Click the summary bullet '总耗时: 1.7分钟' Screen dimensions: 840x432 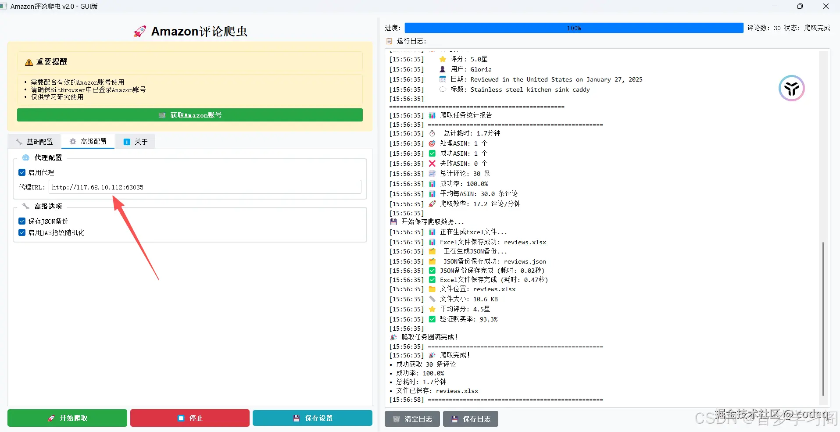(x=422, y=382)
